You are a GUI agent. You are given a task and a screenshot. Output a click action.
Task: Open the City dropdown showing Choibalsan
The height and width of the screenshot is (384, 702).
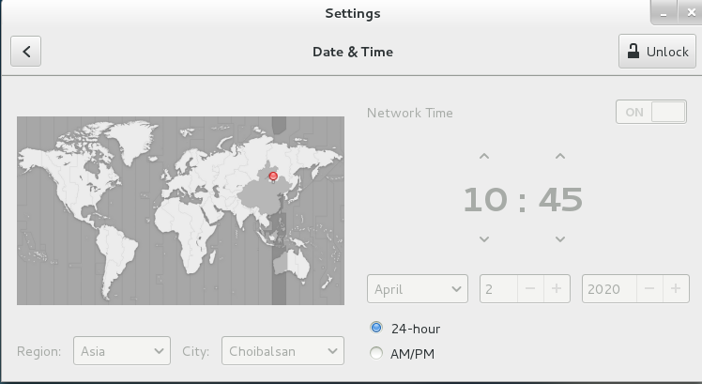coord(282,351)
